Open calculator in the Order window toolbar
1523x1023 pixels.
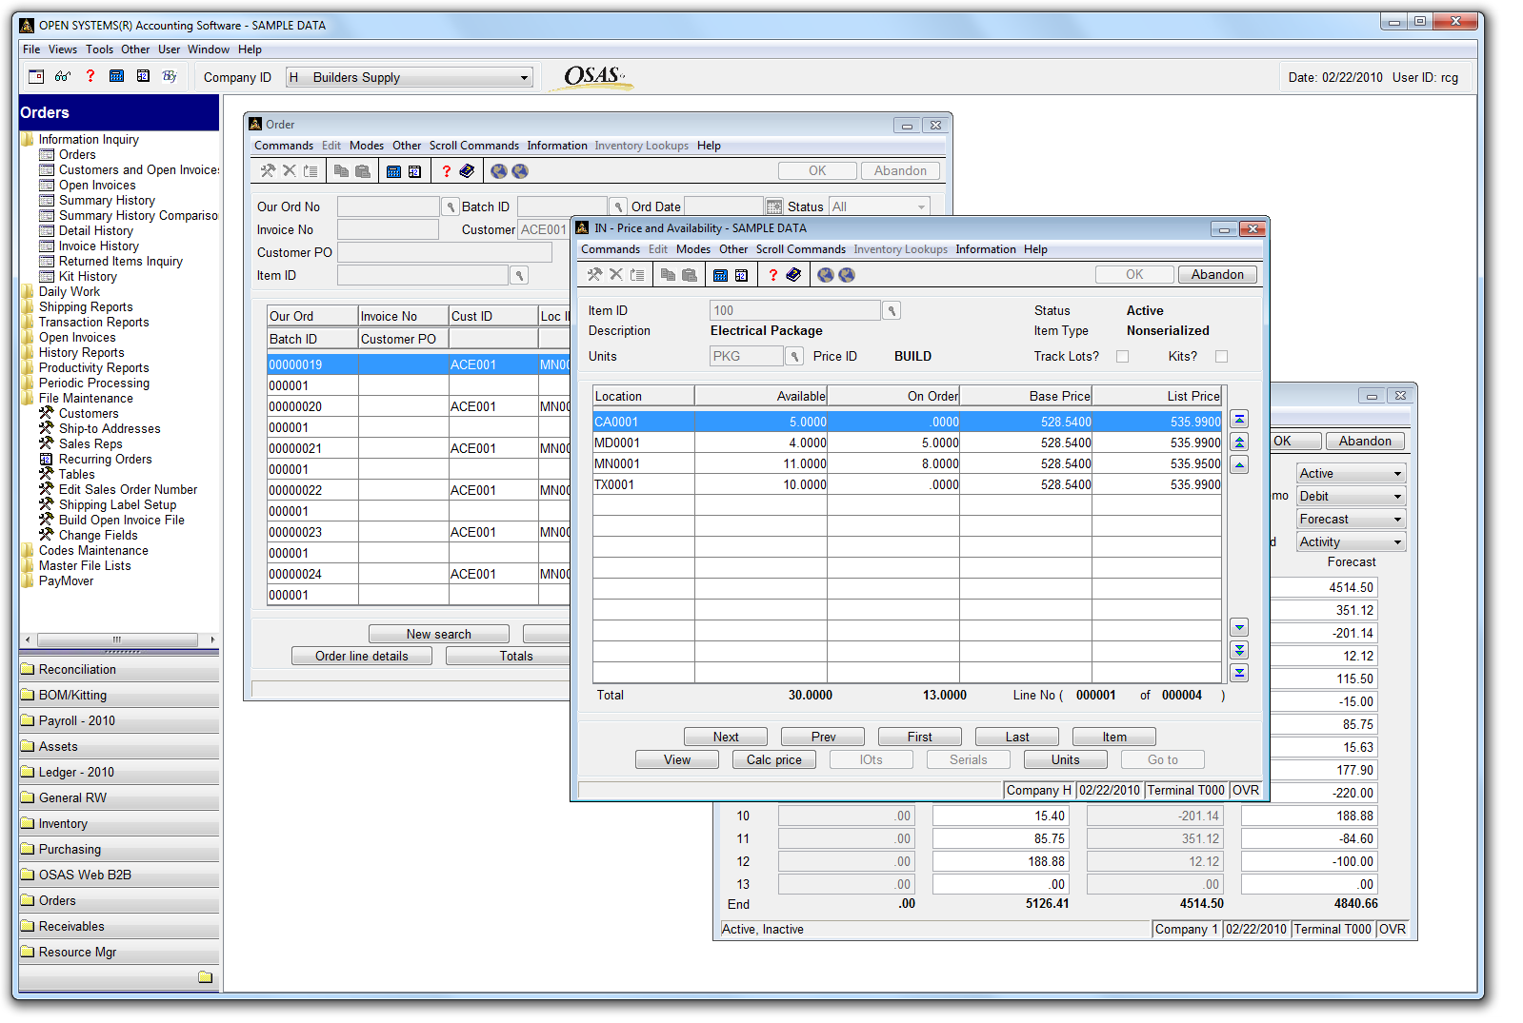pos(393,171)
